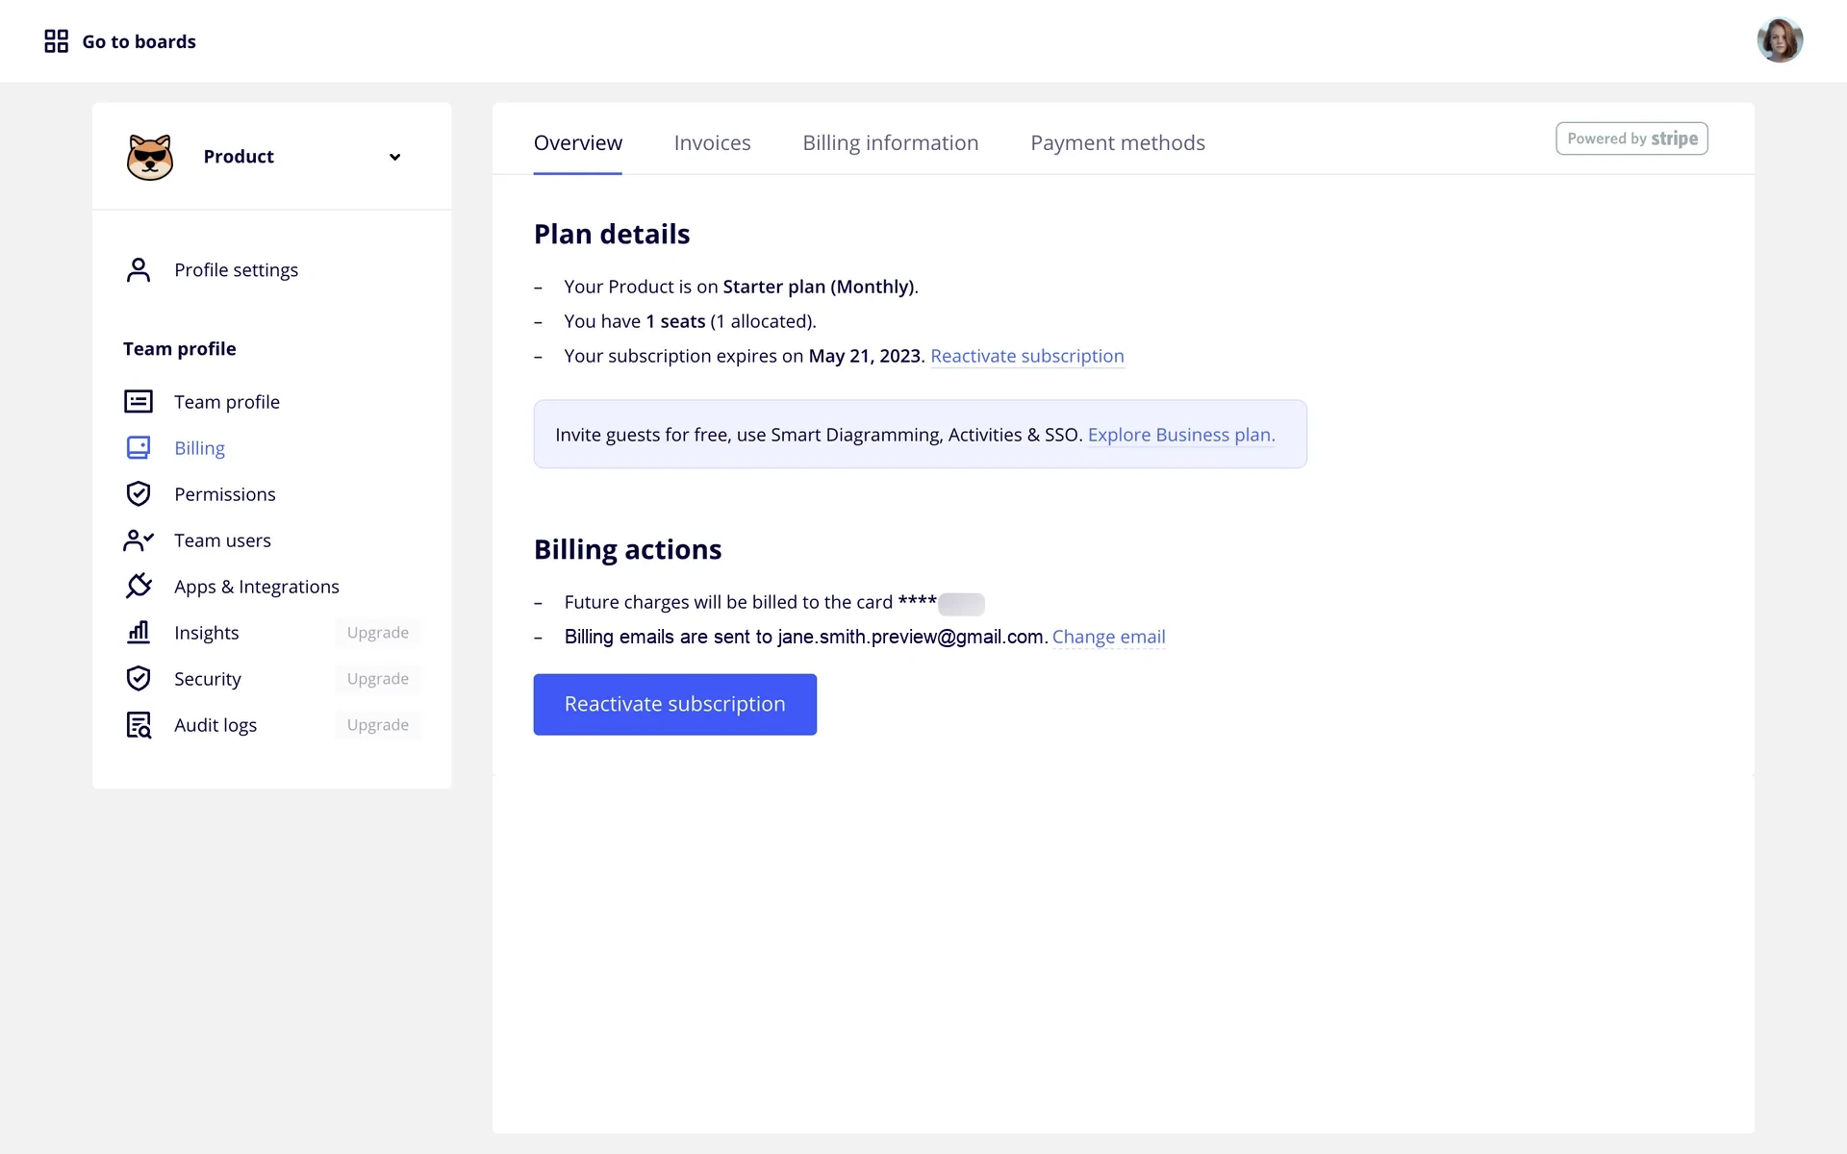Switch to the Payment methods tab
1847x1154 pixels.
click(1118, 142)
